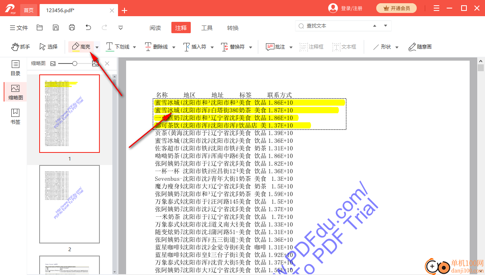Screen dimensions: 485x275
Task: Switch to the 注释 tab
Action: click(181, 27)
